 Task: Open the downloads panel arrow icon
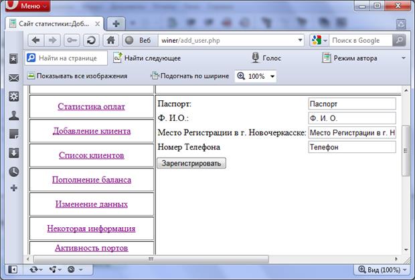coord(14,153)
